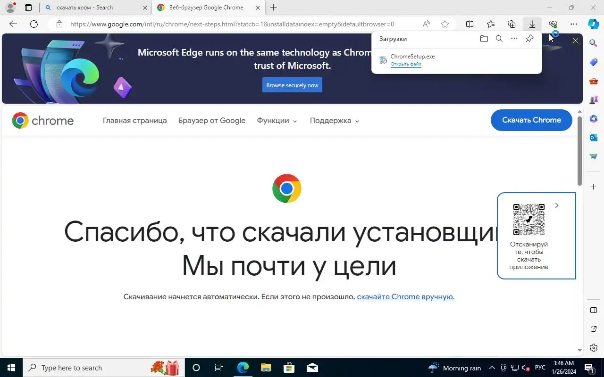
Task: Click the QR code image
Action: (529, 220)
